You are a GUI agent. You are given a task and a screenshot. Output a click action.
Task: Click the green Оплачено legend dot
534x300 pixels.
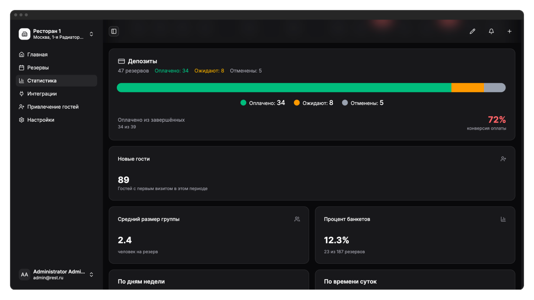(244, 103)
